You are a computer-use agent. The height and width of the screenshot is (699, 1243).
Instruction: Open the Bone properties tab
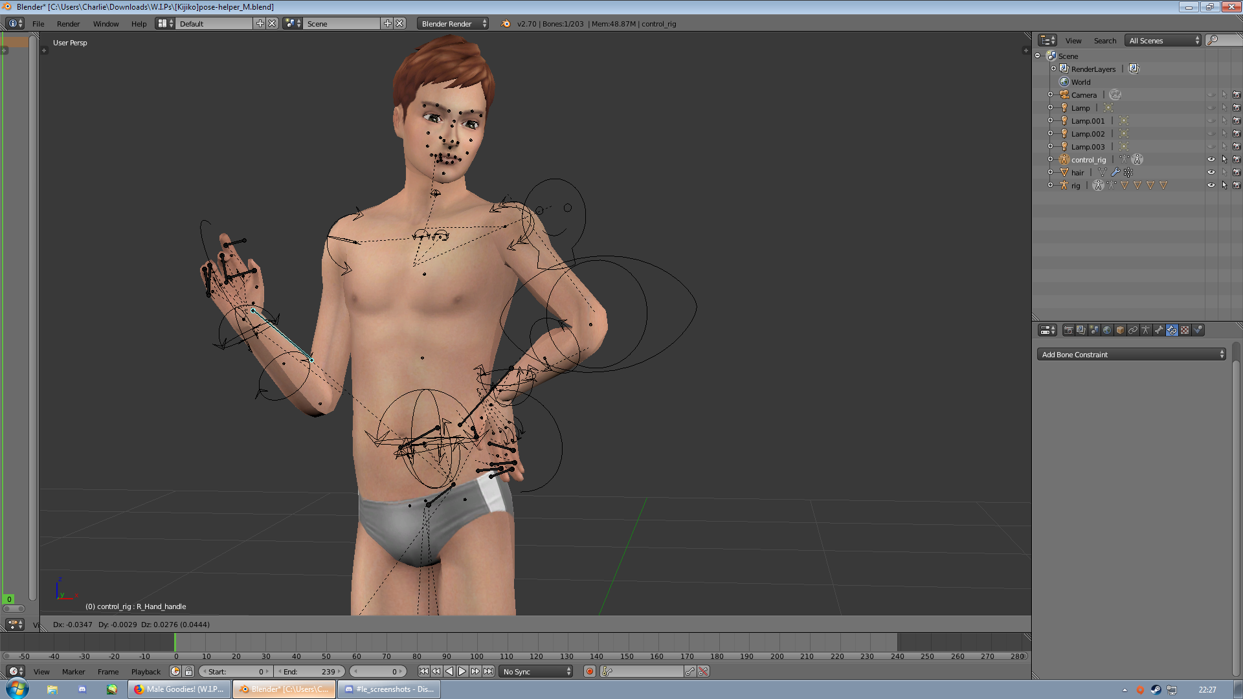pyautogui.click(x=1159, y=330)
